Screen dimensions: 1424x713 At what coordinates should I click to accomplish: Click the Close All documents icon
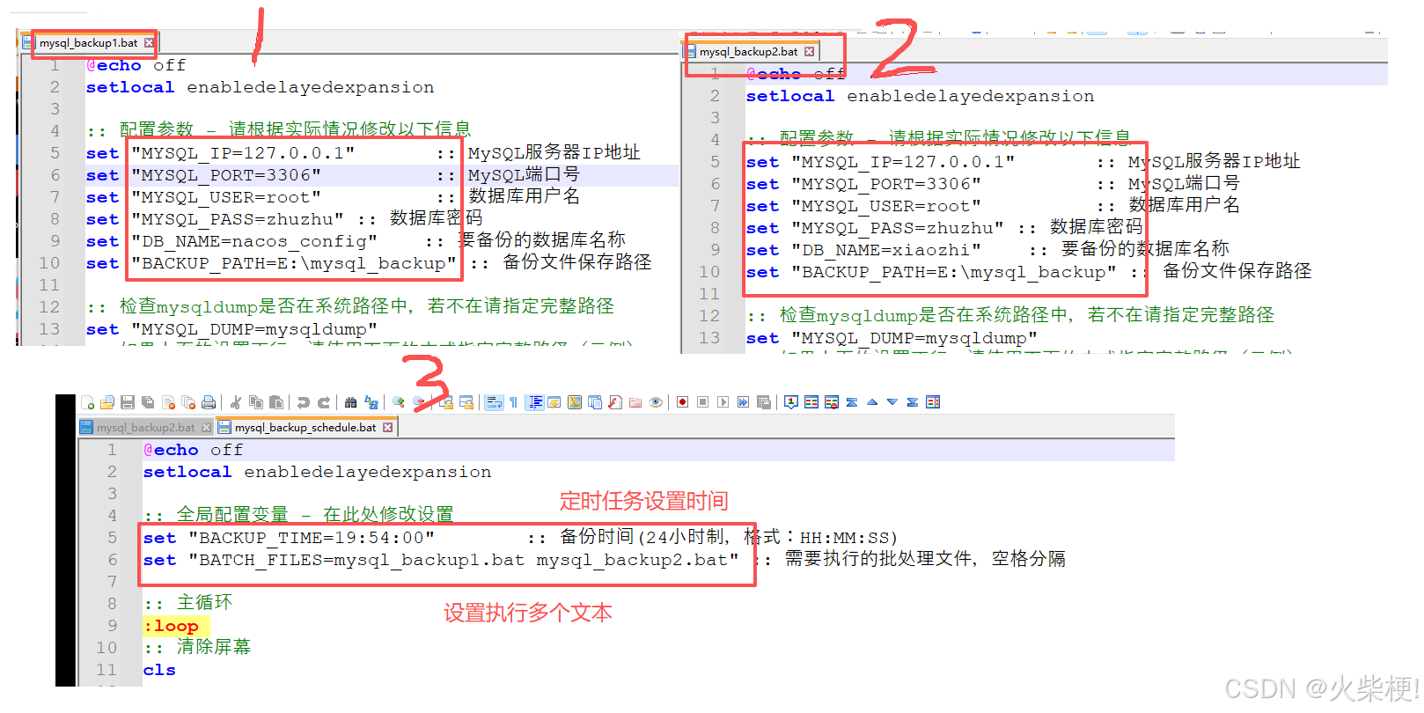188,402
